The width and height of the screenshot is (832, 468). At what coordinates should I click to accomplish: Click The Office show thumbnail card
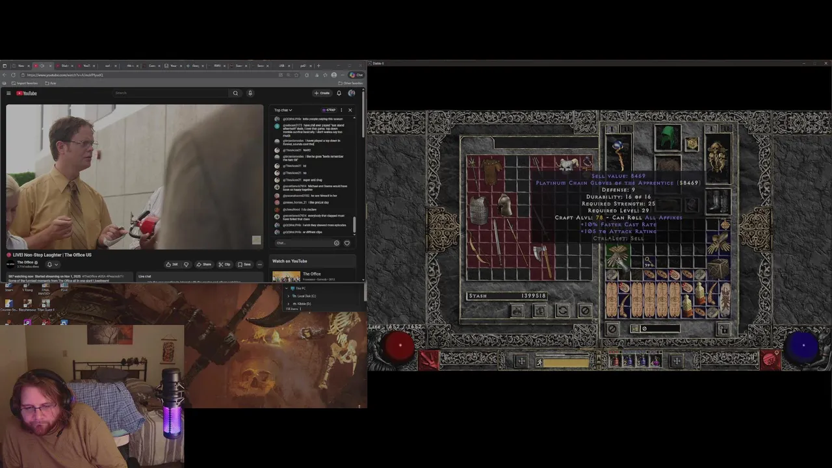click(286, 276)
